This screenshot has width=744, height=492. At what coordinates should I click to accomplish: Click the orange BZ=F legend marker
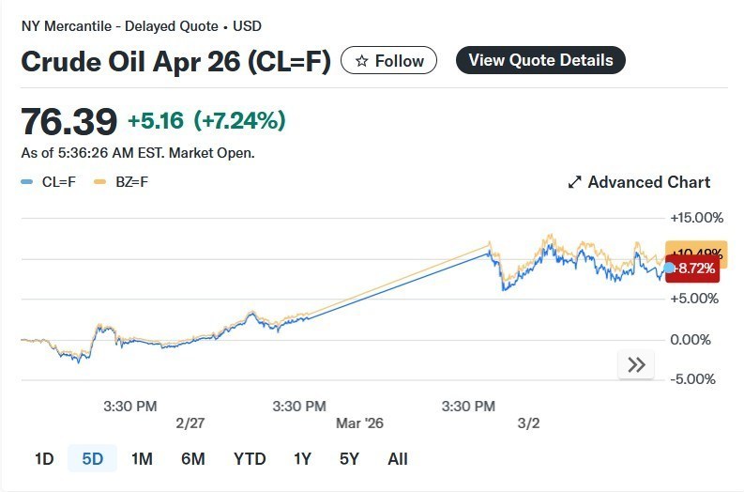[99, 182]
